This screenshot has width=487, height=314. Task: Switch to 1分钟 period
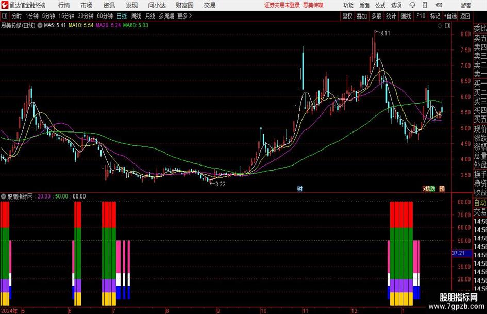click(32, 16)
